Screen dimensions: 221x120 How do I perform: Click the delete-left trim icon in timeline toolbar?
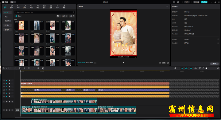[x=24, y=68]
